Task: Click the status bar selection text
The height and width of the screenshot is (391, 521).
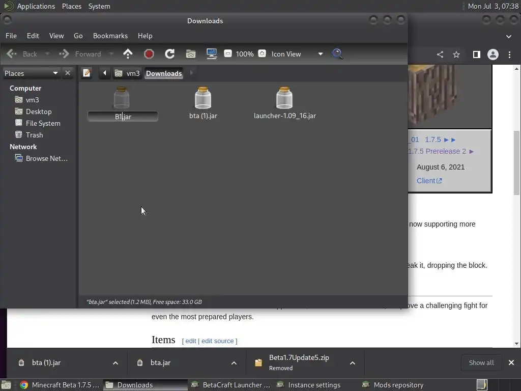Action: (x=144, y=302)
